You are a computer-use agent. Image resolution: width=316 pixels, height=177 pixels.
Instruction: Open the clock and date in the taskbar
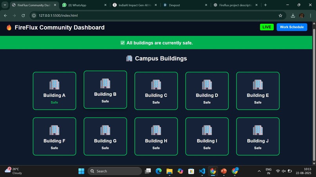pyautogui.click(x=303, y=171)
